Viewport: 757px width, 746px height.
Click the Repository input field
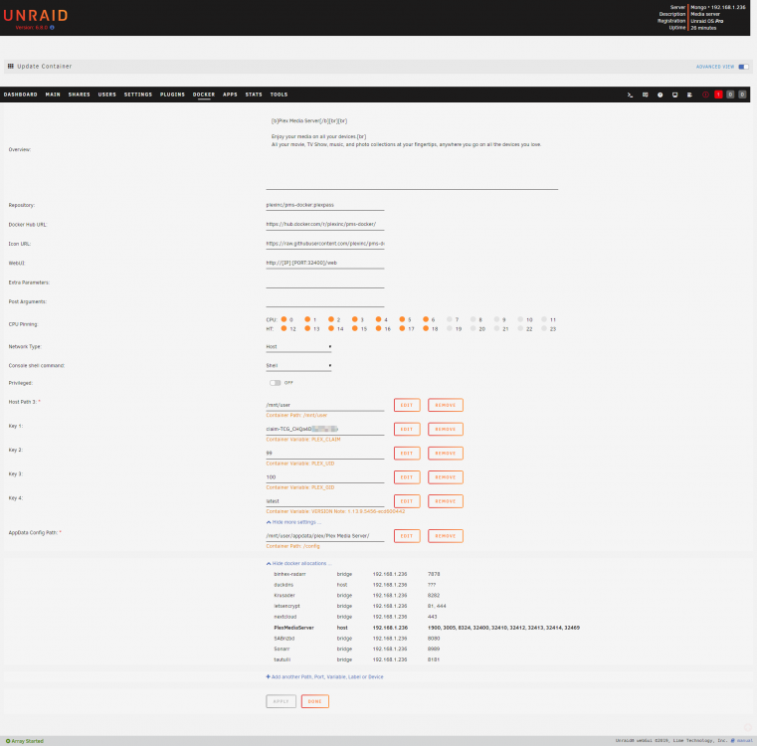point(325,205)
